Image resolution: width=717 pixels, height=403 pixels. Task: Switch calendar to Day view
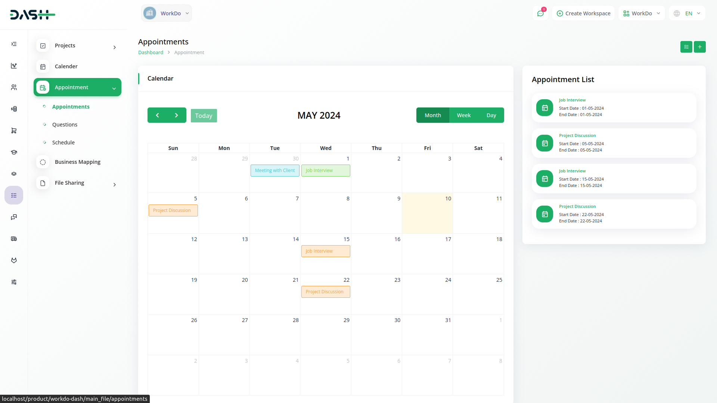pos(491,115)
